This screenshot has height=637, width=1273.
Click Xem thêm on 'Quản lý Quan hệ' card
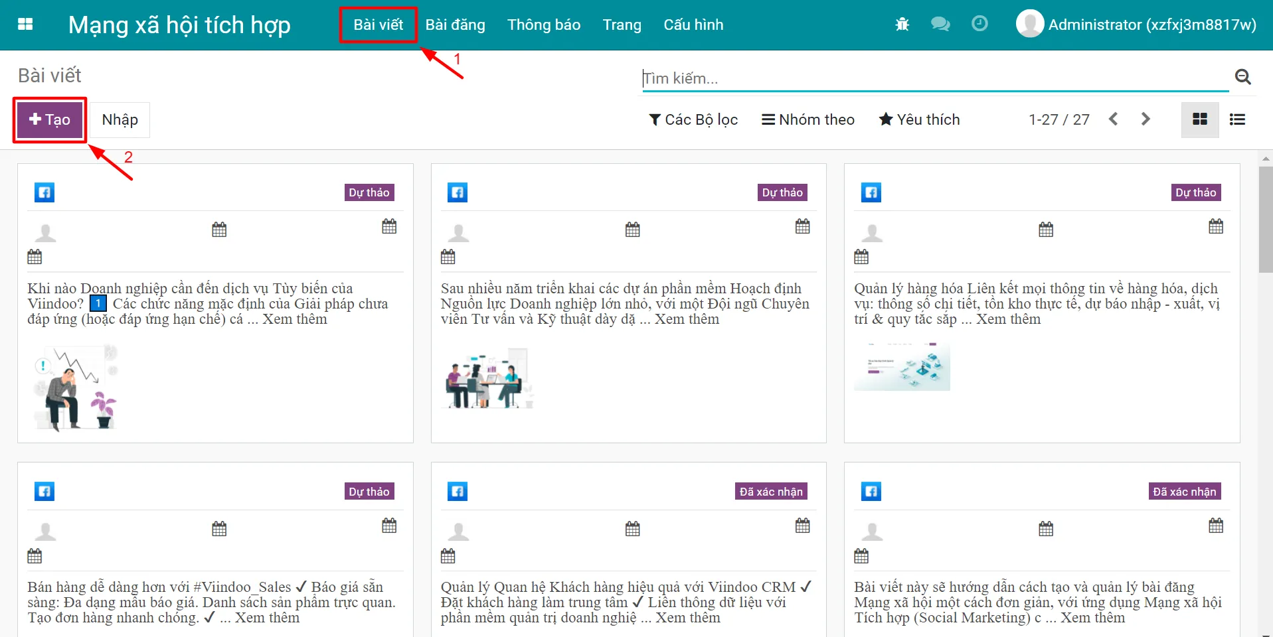pyautogui.click(x=688, y=618)
